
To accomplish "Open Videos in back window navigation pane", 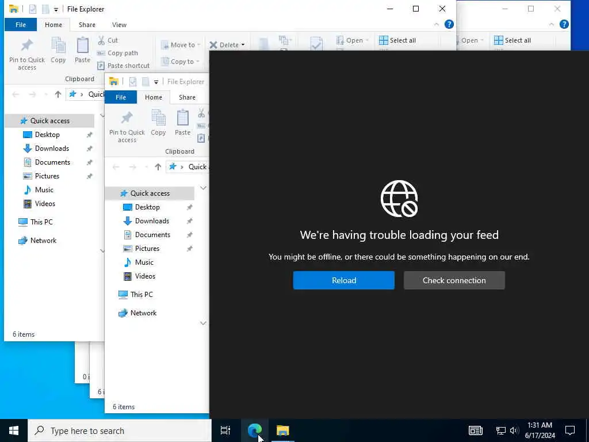I will pyautogui.click(x=45, y=204).
